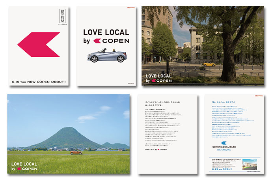Screen dimensions: 272x178
Task: Click the Asahi Shimbun vertical masthead box
Action: point(62,16)
